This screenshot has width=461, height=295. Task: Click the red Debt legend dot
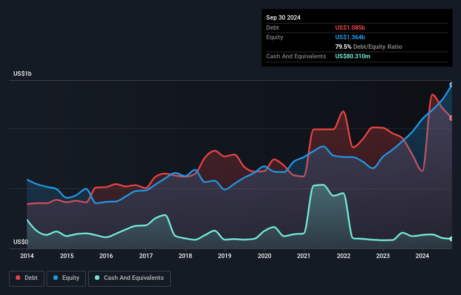click(18, 278)
